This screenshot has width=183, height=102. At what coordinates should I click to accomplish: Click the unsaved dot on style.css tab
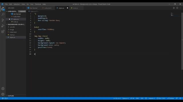[x=67, y=8]
